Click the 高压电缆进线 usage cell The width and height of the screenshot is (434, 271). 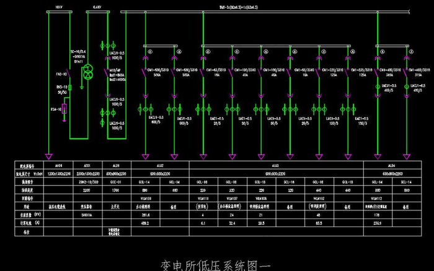[58, 207]
